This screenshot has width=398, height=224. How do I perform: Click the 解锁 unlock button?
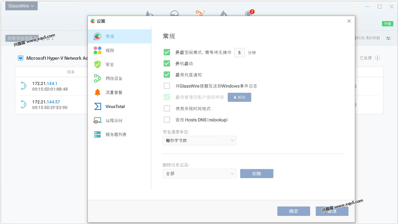tap(239, 97)
